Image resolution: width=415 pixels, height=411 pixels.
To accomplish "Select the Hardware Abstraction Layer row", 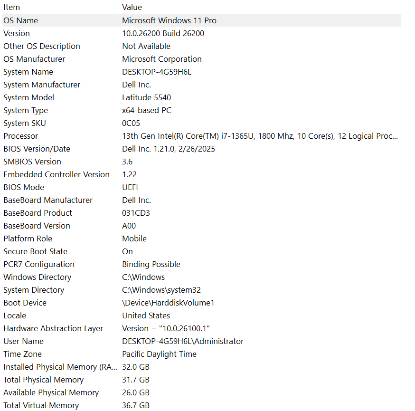I will click(x=202, y=328).
